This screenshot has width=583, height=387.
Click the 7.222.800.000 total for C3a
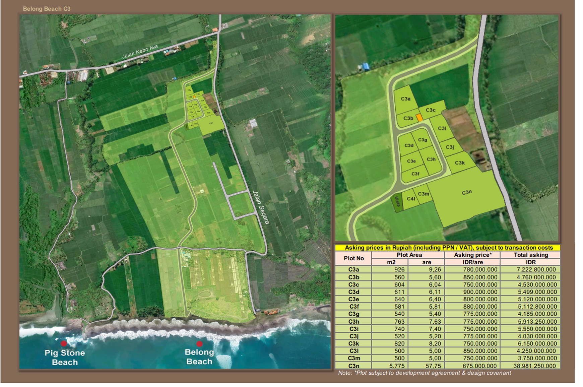tap(537, 269)
